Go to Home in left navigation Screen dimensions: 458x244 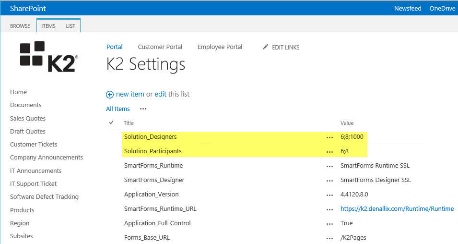click(x=18, y=92)
